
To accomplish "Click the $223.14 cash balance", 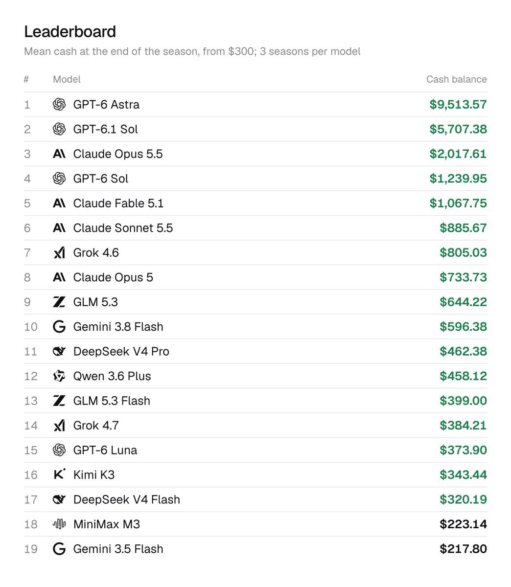I will [x=463, y=524].
